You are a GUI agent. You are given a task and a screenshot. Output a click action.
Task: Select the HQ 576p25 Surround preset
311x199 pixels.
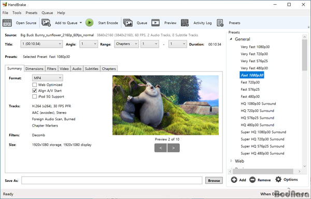click(x=257, y=118)
